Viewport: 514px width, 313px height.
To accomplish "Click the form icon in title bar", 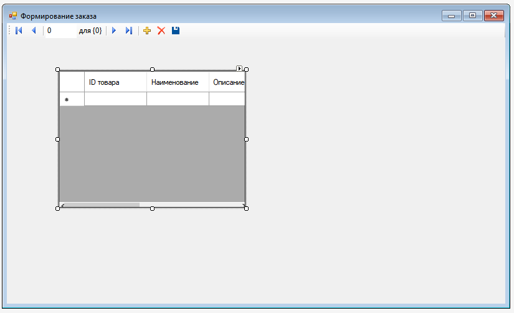I will (13, 16).
